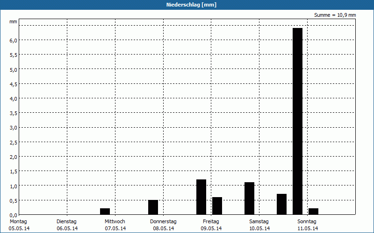This screenshot has width=374, height=233.
Task: Select the date 10.05.14
Action: [x=259, y=228]
